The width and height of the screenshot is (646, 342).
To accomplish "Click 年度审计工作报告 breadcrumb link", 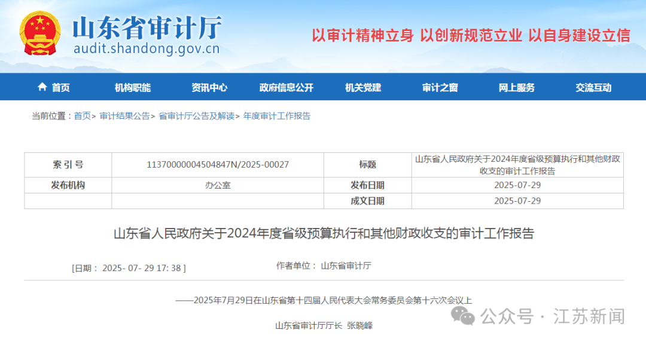I will tap(277, 116).
